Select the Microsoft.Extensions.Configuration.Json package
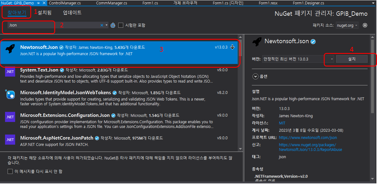377x184 pixels. tap(119, 121)
